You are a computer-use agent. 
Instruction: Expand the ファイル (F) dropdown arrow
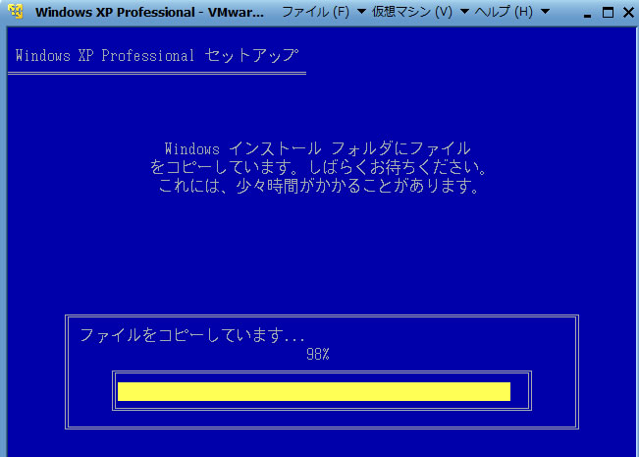click(x=361, y=12)
